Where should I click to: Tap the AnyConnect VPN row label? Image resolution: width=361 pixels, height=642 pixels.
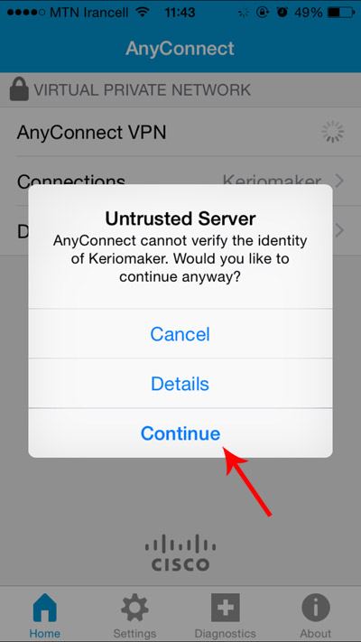[91, 133]
